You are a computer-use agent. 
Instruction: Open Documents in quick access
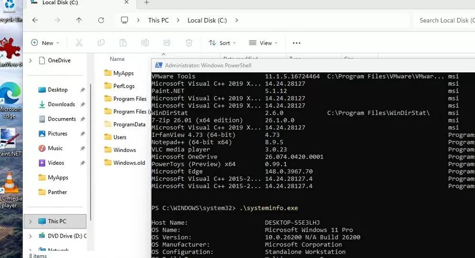[62, 119]
